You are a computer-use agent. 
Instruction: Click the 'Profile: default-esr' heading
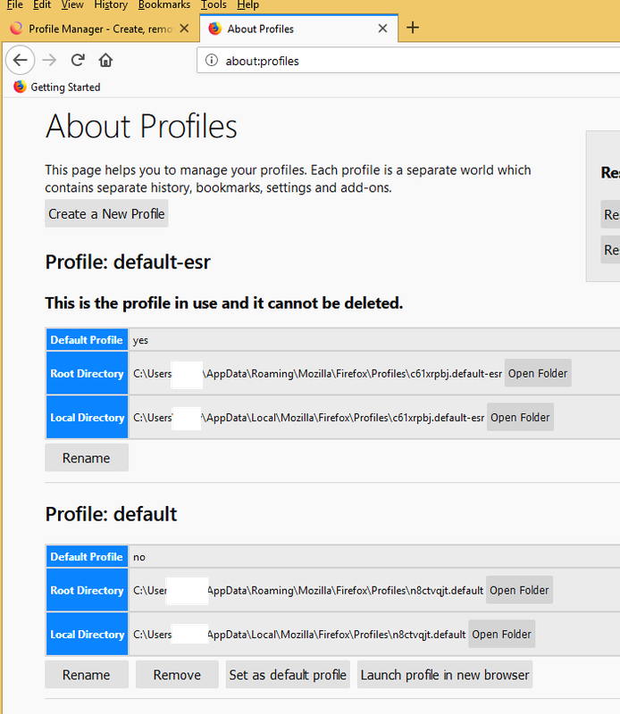(x=128, y=262)
